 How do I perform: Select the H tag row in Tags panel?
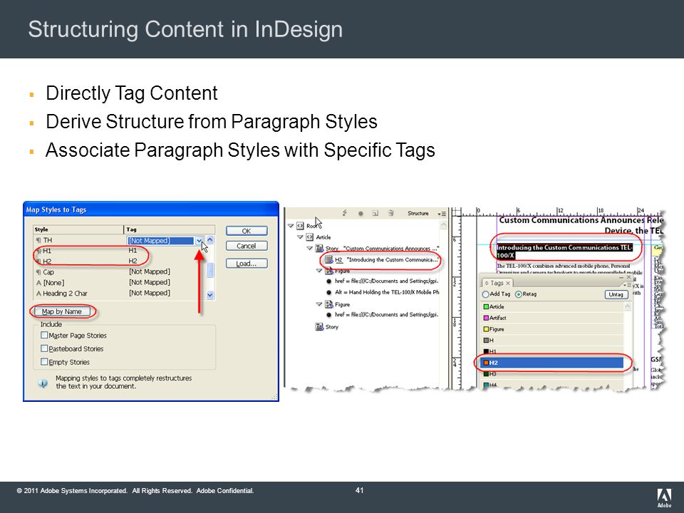coord(553,341)
